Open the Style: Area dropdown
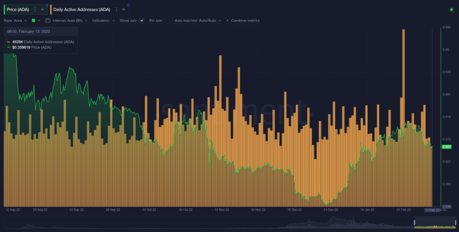The image size is (459, 232). (15, 21)
